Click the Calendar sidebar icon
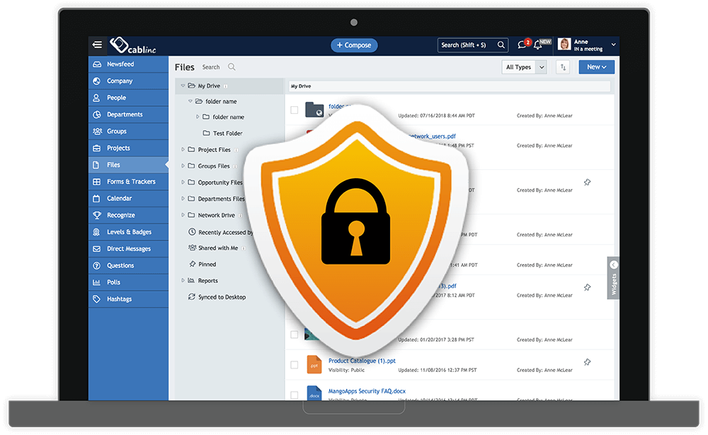Viewport: 708px width, 435px height. (x=96, y=198)
